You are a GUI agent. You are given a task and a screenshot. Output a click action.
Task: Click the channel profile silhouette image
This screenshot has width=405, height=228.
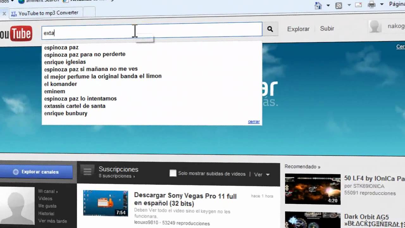pos(17,206)
